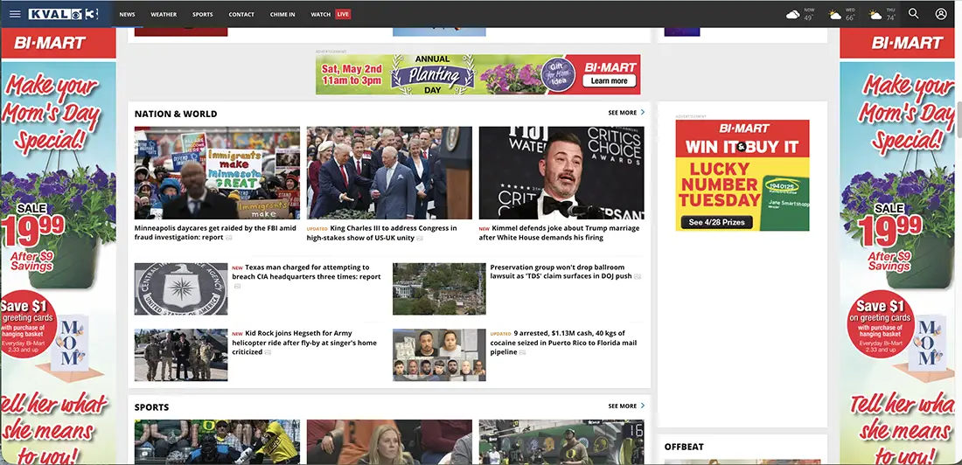Click the red LIVE badge

point(343,14)
